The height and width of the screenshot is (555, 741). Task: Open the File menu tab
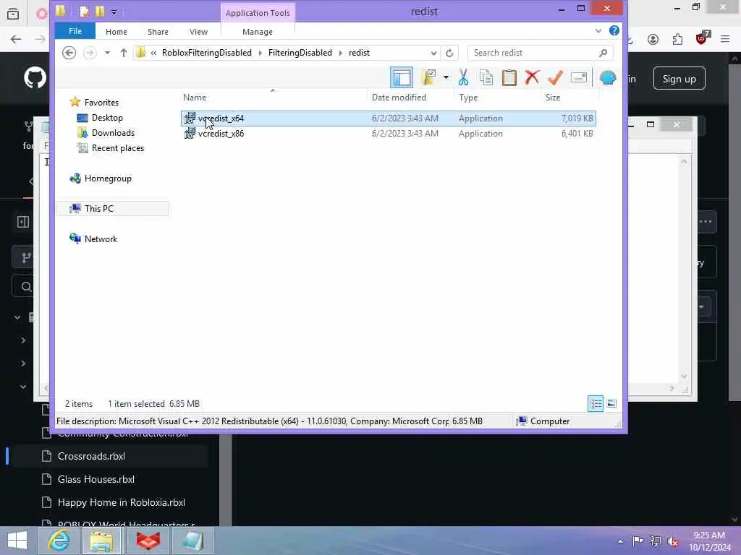tap(75, 31)
